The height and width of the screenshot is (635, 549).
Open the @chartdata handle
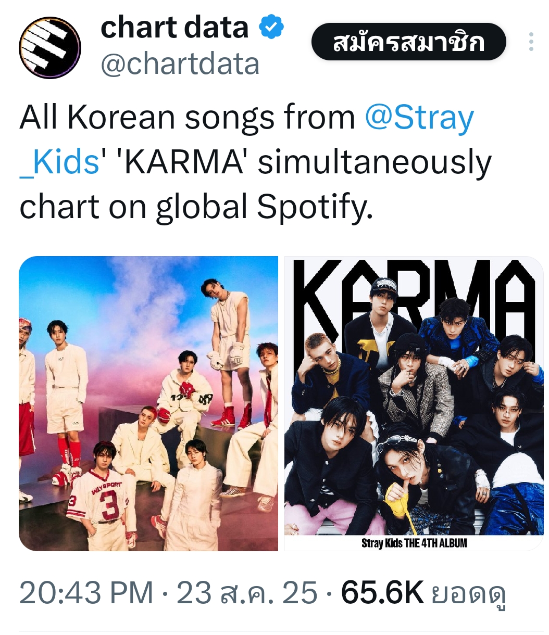coord(180,64)
